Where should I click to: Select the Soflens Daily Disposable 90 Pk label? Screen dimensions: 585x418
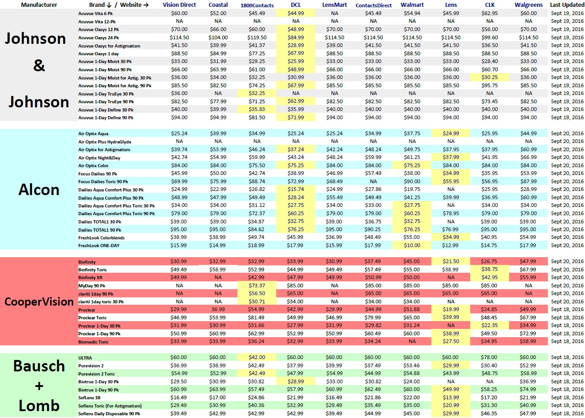coord(109,413)
